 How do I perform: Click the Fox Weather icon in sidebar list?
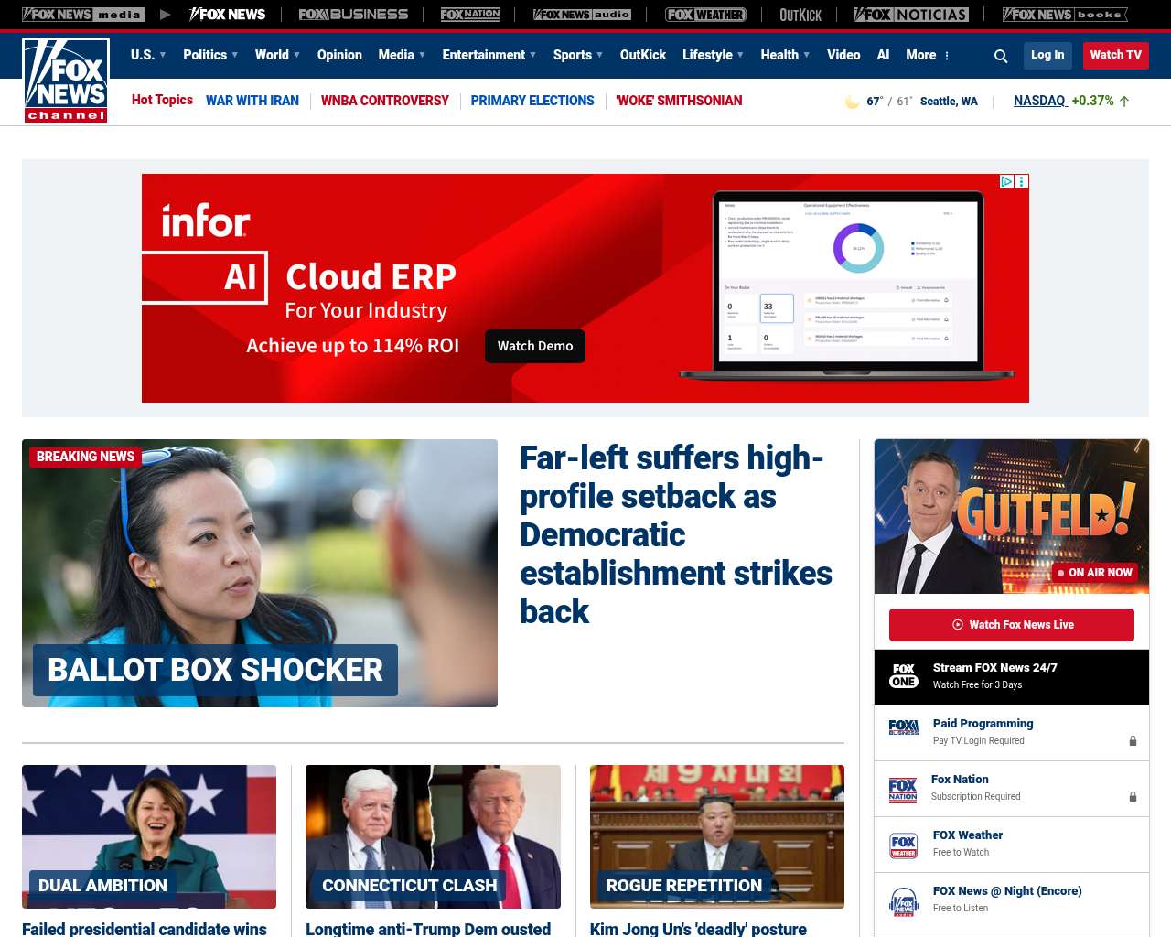point(904,845)
